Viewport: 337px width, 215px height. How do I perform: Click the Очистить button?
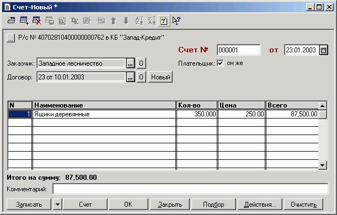point(303,205)
